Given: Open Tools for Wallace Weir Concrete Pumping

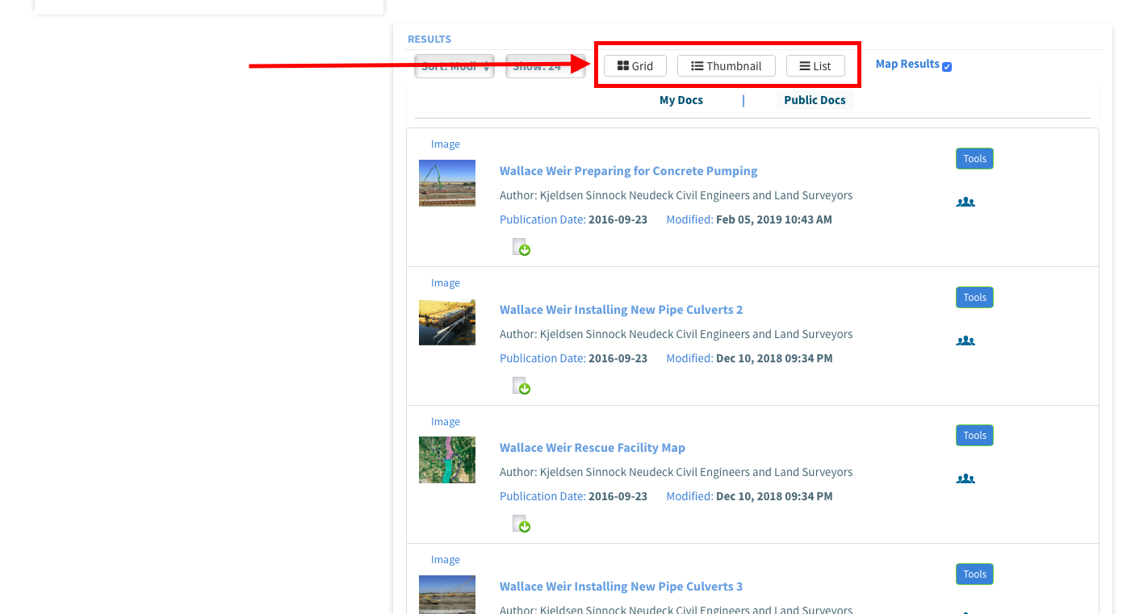Looking at the screenshot, I should (974, 159).
